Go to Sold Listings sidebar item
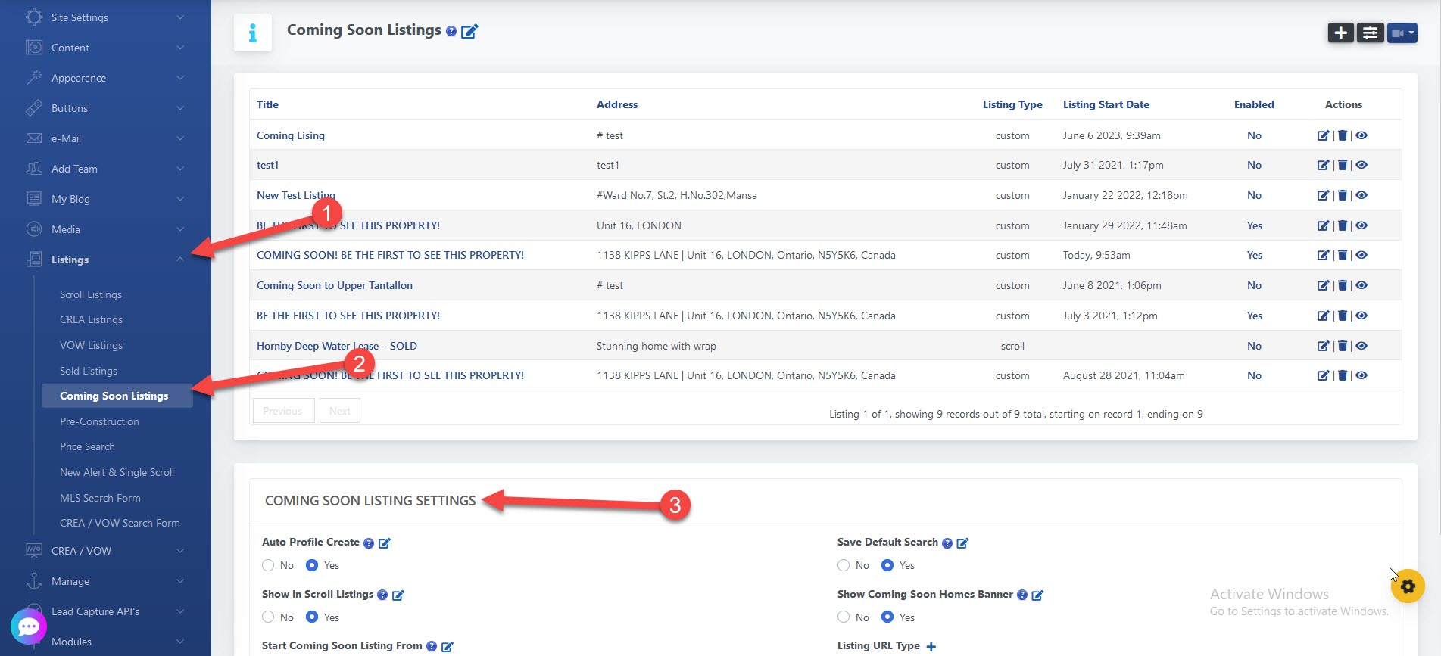The height and width of the screenshot is (656, 1441). pos(89,371)
